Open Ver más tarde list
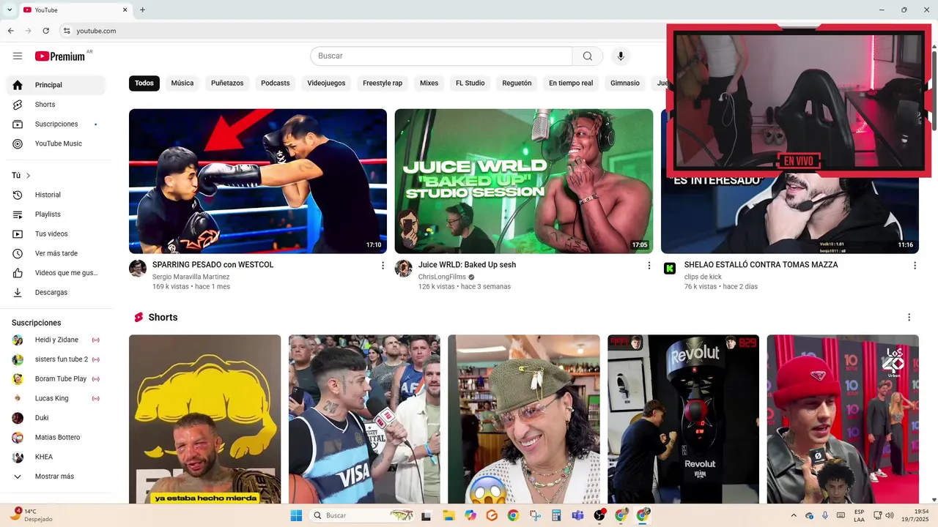This screenshot has height=527, width=938. click(56, 253)
